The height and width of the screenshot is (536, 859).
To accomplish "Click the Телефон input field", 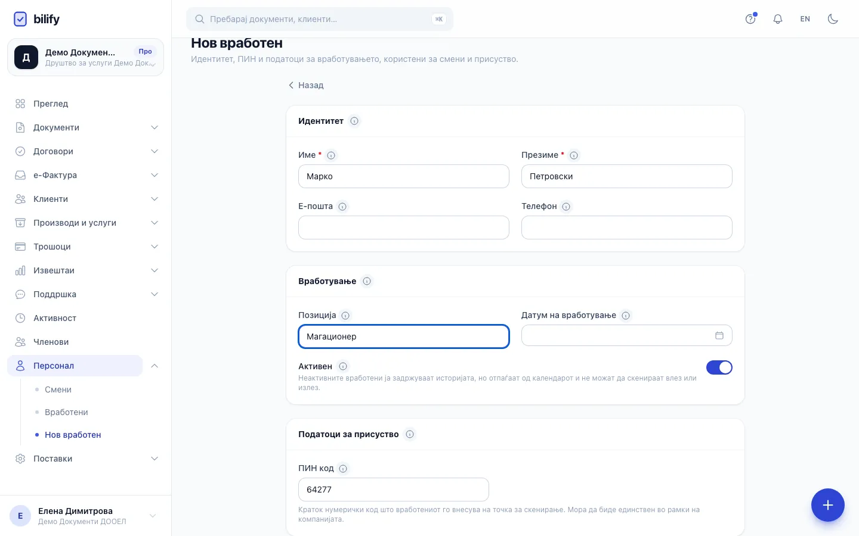I will (x=627, y=228).
